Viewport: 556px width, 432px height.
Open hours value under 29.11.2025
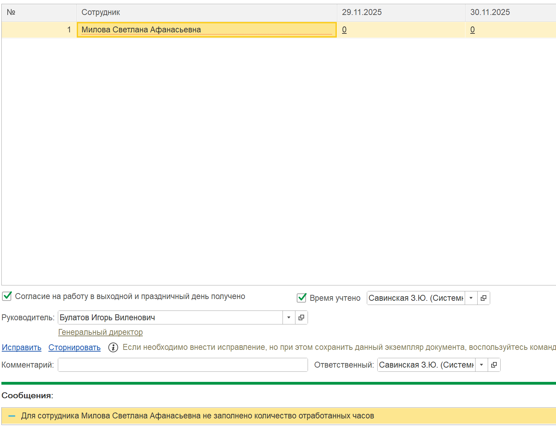[x=344, y=30]
